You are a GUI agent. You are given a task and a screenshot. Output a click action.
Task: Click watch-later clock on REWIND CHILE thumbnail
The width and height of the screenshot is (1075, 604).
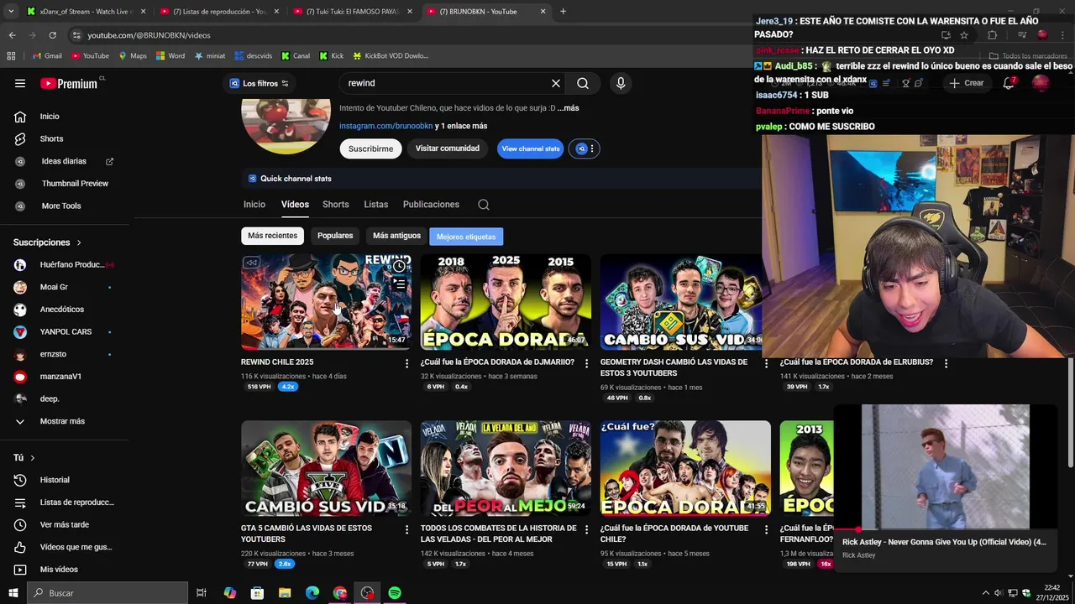tap(399, 267)
